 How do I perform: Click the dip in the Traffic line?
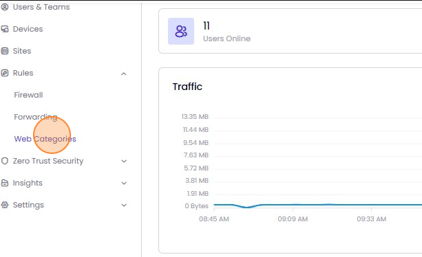coord(246,207)
